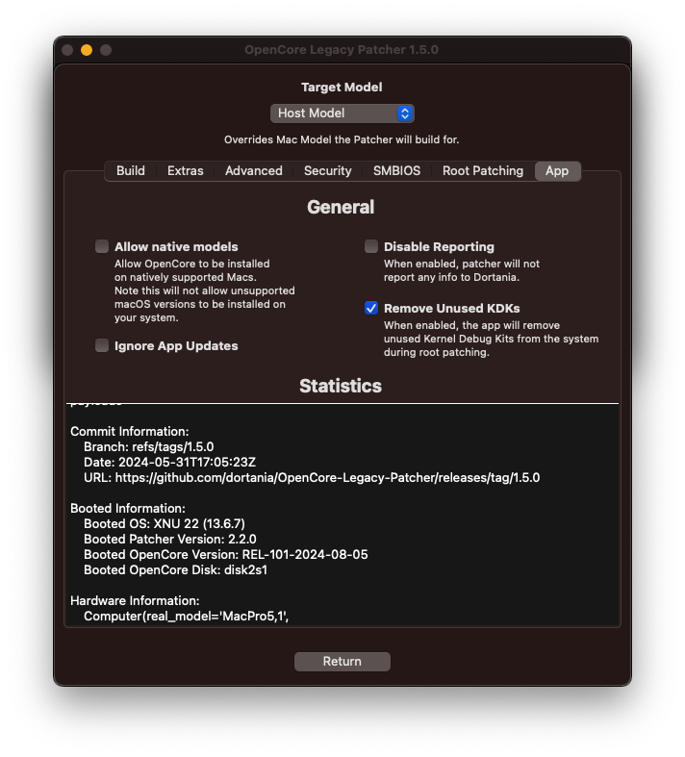Click 'Overrides Mac Model' description text
Image resolution: width=685 pixels, height=757 pixels.
click(342, 139)
